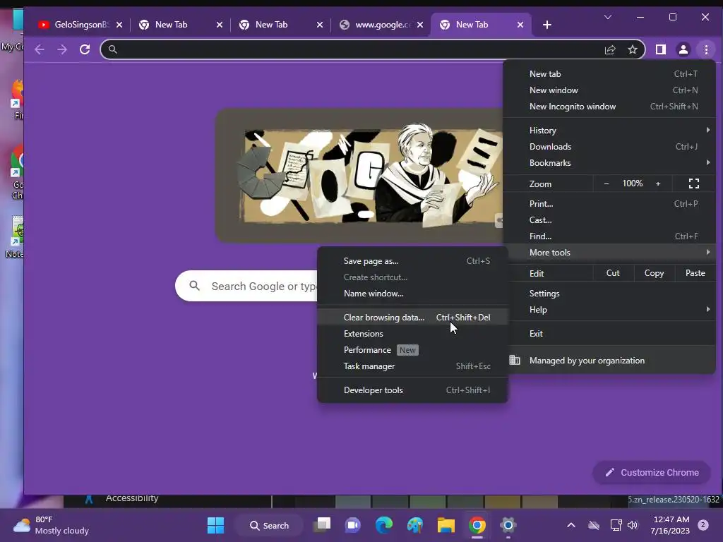Open Task View on taskbar
This screenshot has height=542, width=723.
tap(322, 525)
